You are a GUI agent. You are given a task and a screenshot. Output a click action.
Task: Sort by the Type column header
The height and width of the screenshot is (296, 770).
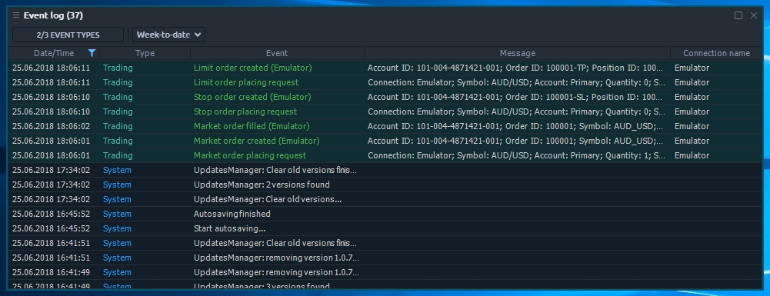145,53
